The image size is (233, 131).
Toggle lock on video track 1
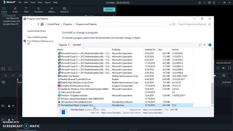coord(9,106)
